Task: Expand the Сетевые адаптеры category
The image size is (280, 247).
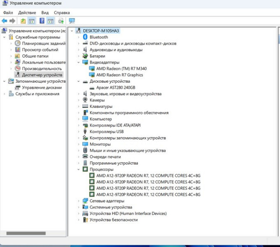Action: click(x=79, y=201)
